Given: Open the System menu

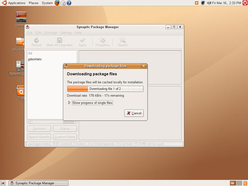Looking at the screenshot, I should (x=47, y=3).
